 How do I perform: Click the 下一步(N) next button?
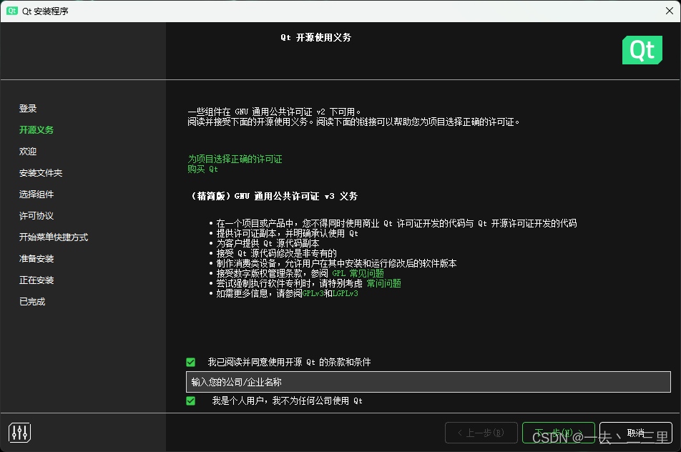click(559, 433)
